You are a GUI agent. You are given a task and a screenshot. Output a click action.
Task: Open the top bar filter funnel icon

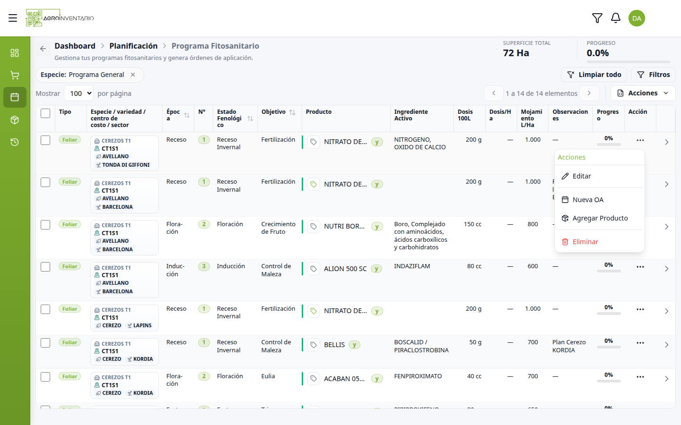(x=597, y=18)
